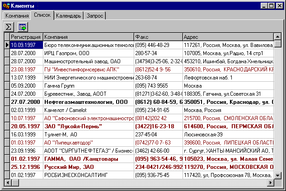Screen dimensions: 286x191
Task: Click Буревестник, Завод, АООТ cell
Action: 89,94
